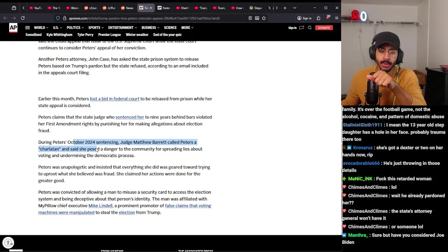Screen dimensions: 448x252
Task: Open the Winter weather trending topic
Action: coord(137,35)
